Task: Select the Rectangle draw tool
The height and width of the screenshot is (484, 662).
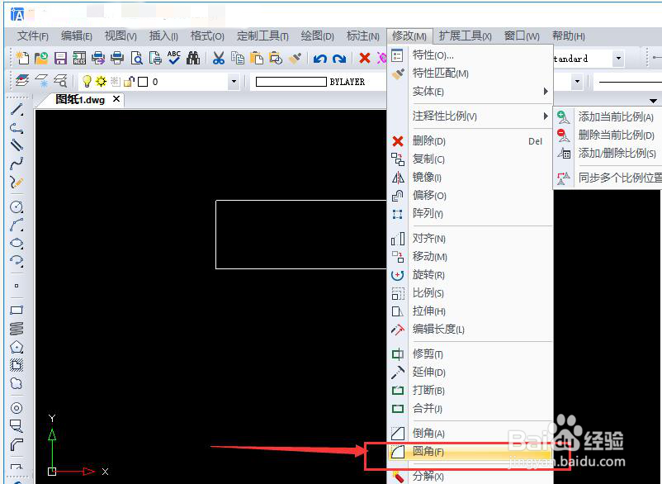Action: pos(17,310)
